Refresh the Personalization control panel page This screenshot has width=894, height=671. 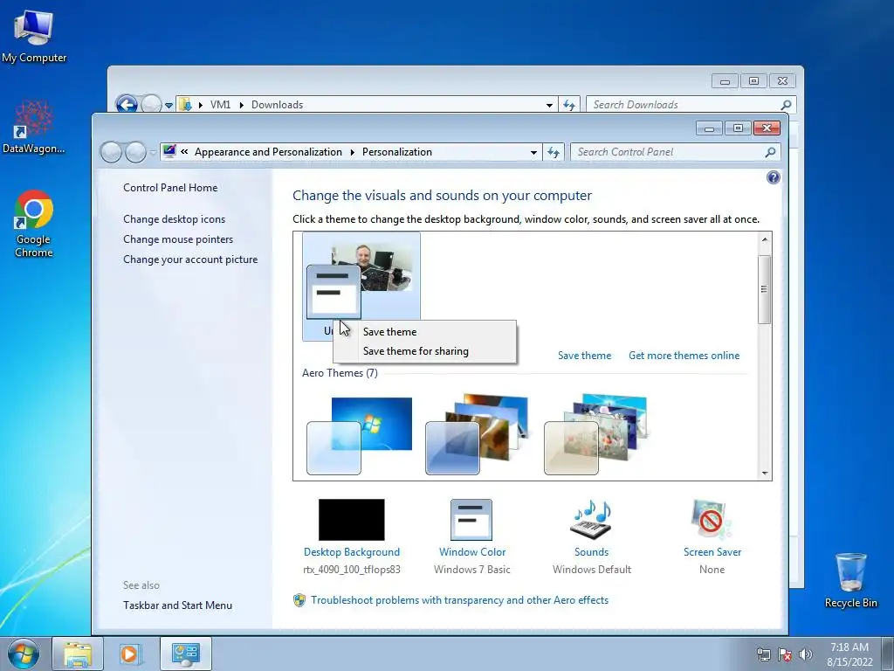(554, 152)
